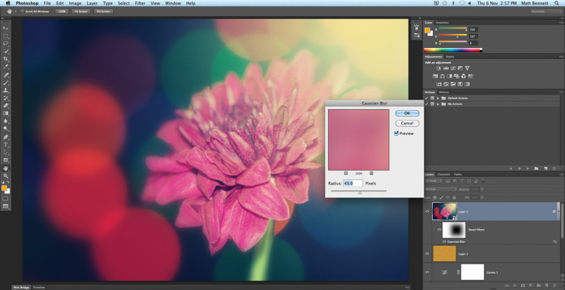Add a Channel Mixer adjustment
The width and height of the screenshot is (565, 290).
coord(463,76)
